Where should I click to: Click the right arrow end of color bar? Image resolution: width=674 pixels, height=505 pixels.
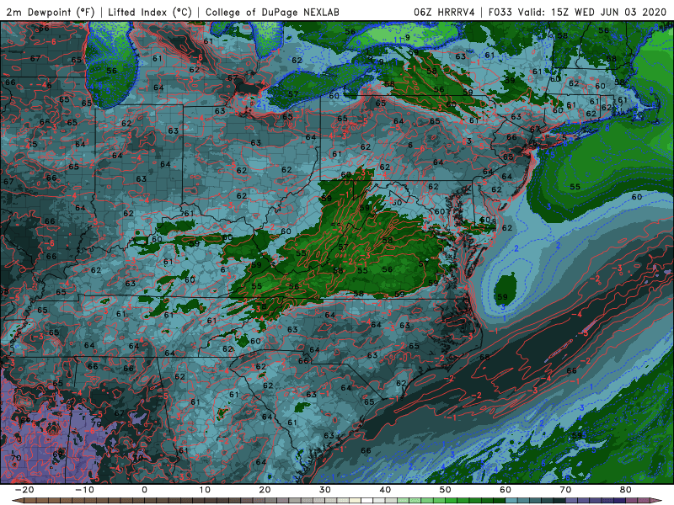tap(656, 501)
